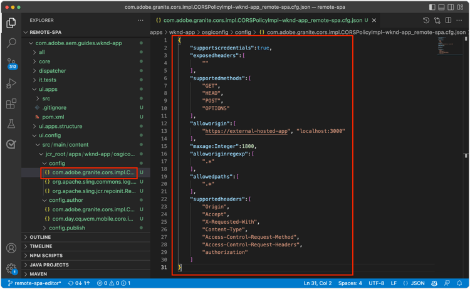
Task: Toggle the bottom panel visibility
Action: pos(442,7)
